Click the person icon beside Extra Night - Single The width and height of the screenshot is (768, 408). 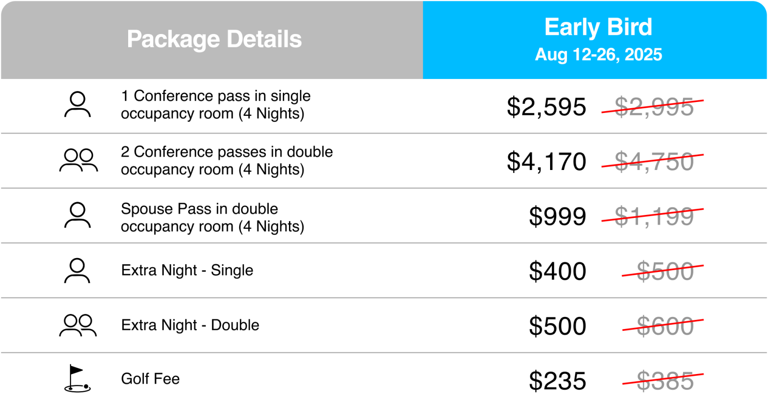point(77,271)
